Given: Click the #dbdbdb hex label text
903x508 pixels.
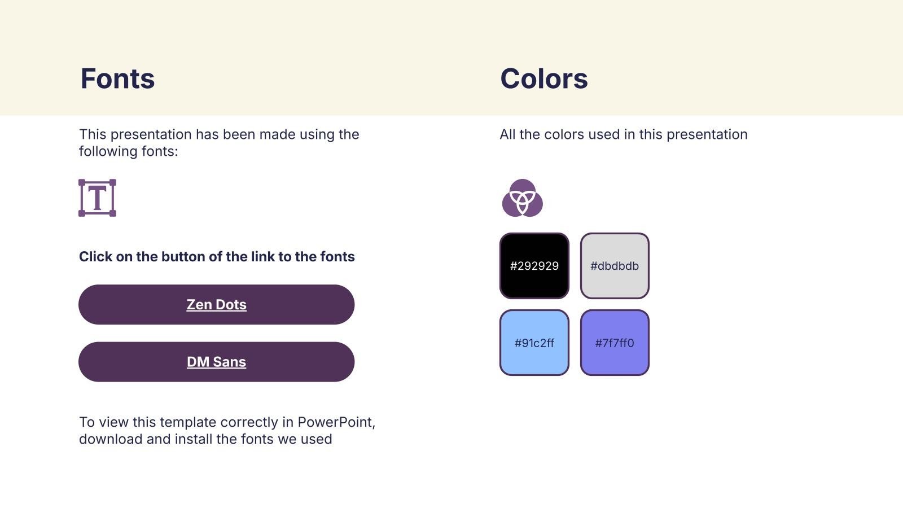Looking at the screenshot, I should 615,266.
